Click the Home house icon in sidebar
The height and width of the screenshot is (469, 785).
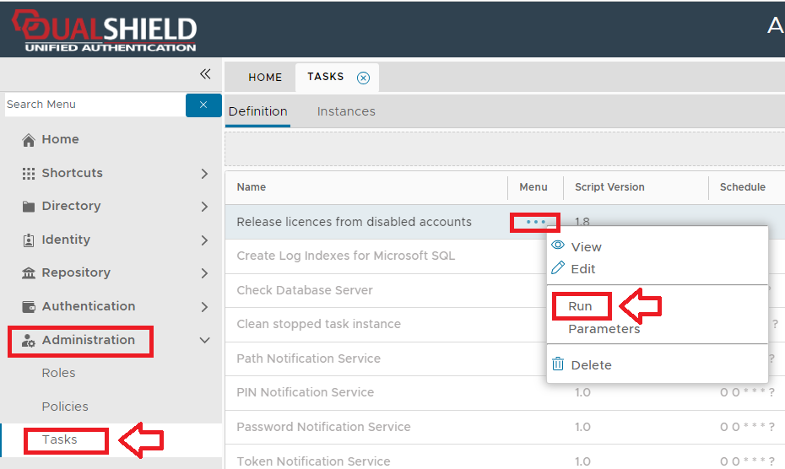[x=29, y=140]
